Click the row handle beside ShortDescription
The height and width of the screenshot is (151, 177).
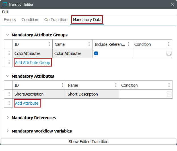click(9, 94)
